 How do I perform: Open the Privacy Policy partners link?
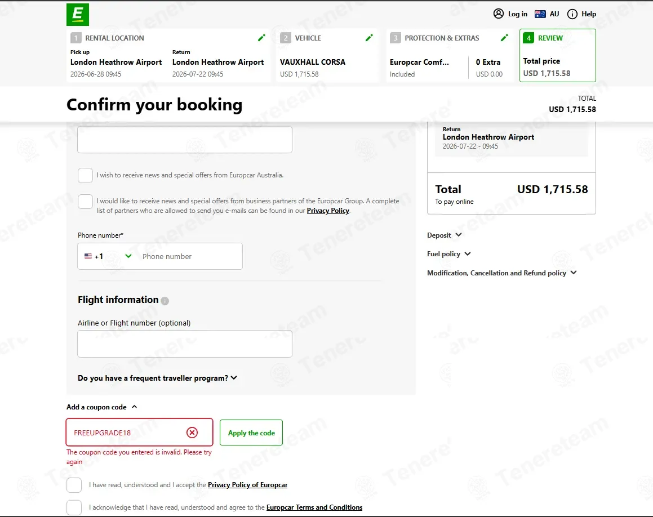tap(328, 211)
